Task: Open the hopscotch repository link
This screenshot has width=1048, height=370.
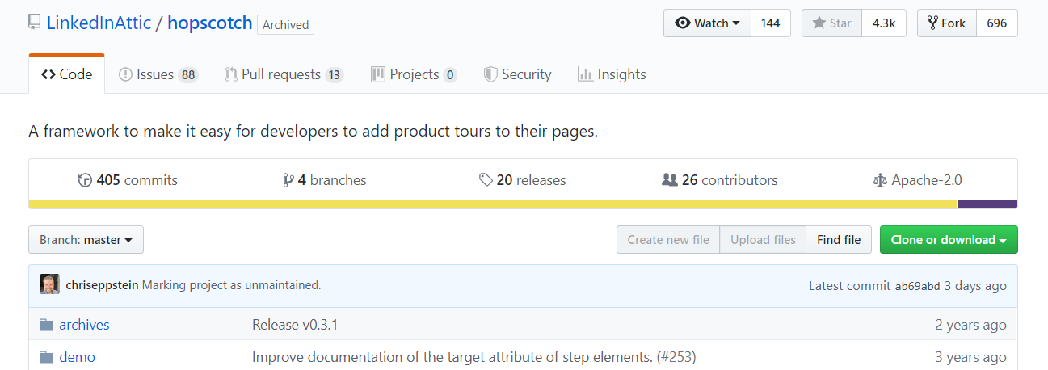Action: [x=210, y=23]
